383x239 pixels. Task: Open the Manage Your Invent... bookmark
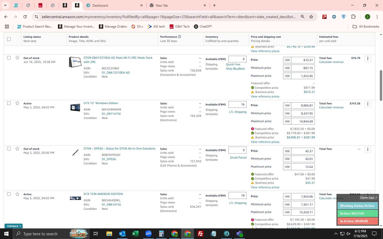[x=76, y=27]
